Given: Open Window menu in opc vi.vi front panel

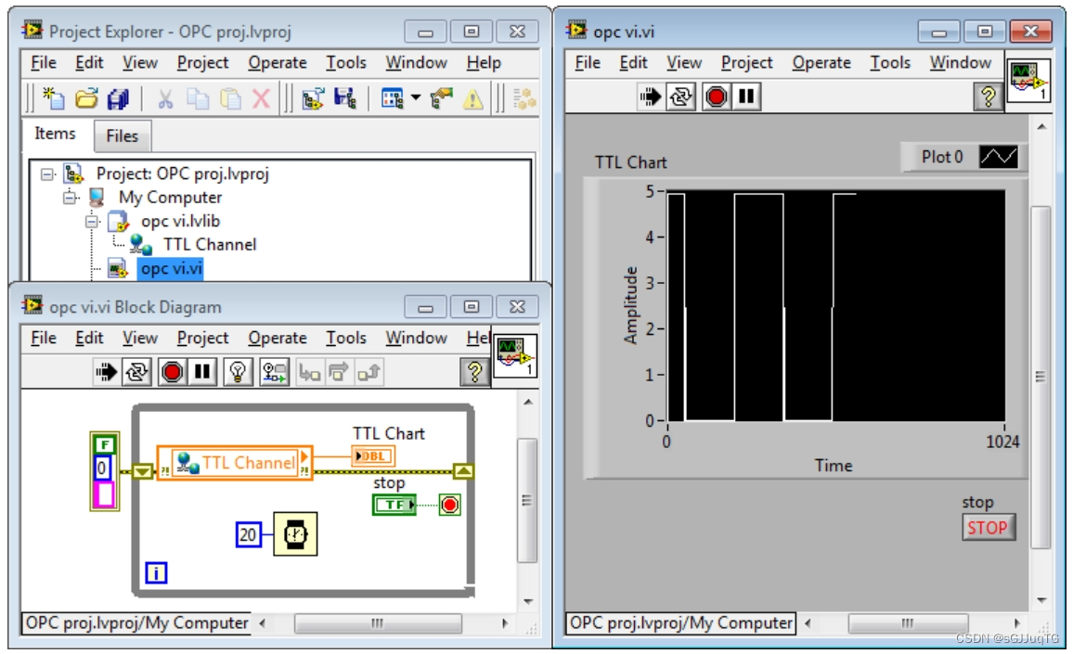Looking at the screenshot, I should (960, 63).
